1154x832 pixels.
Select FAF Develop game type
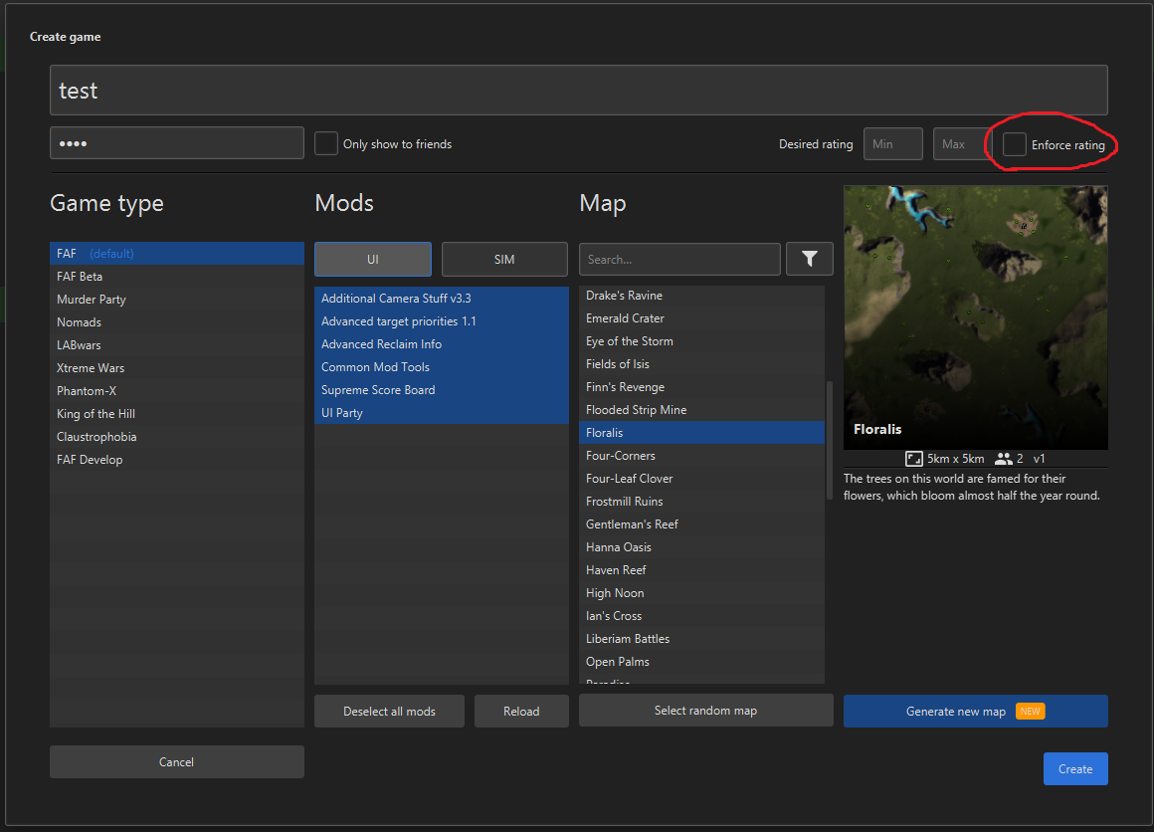[x=177, y=459]
